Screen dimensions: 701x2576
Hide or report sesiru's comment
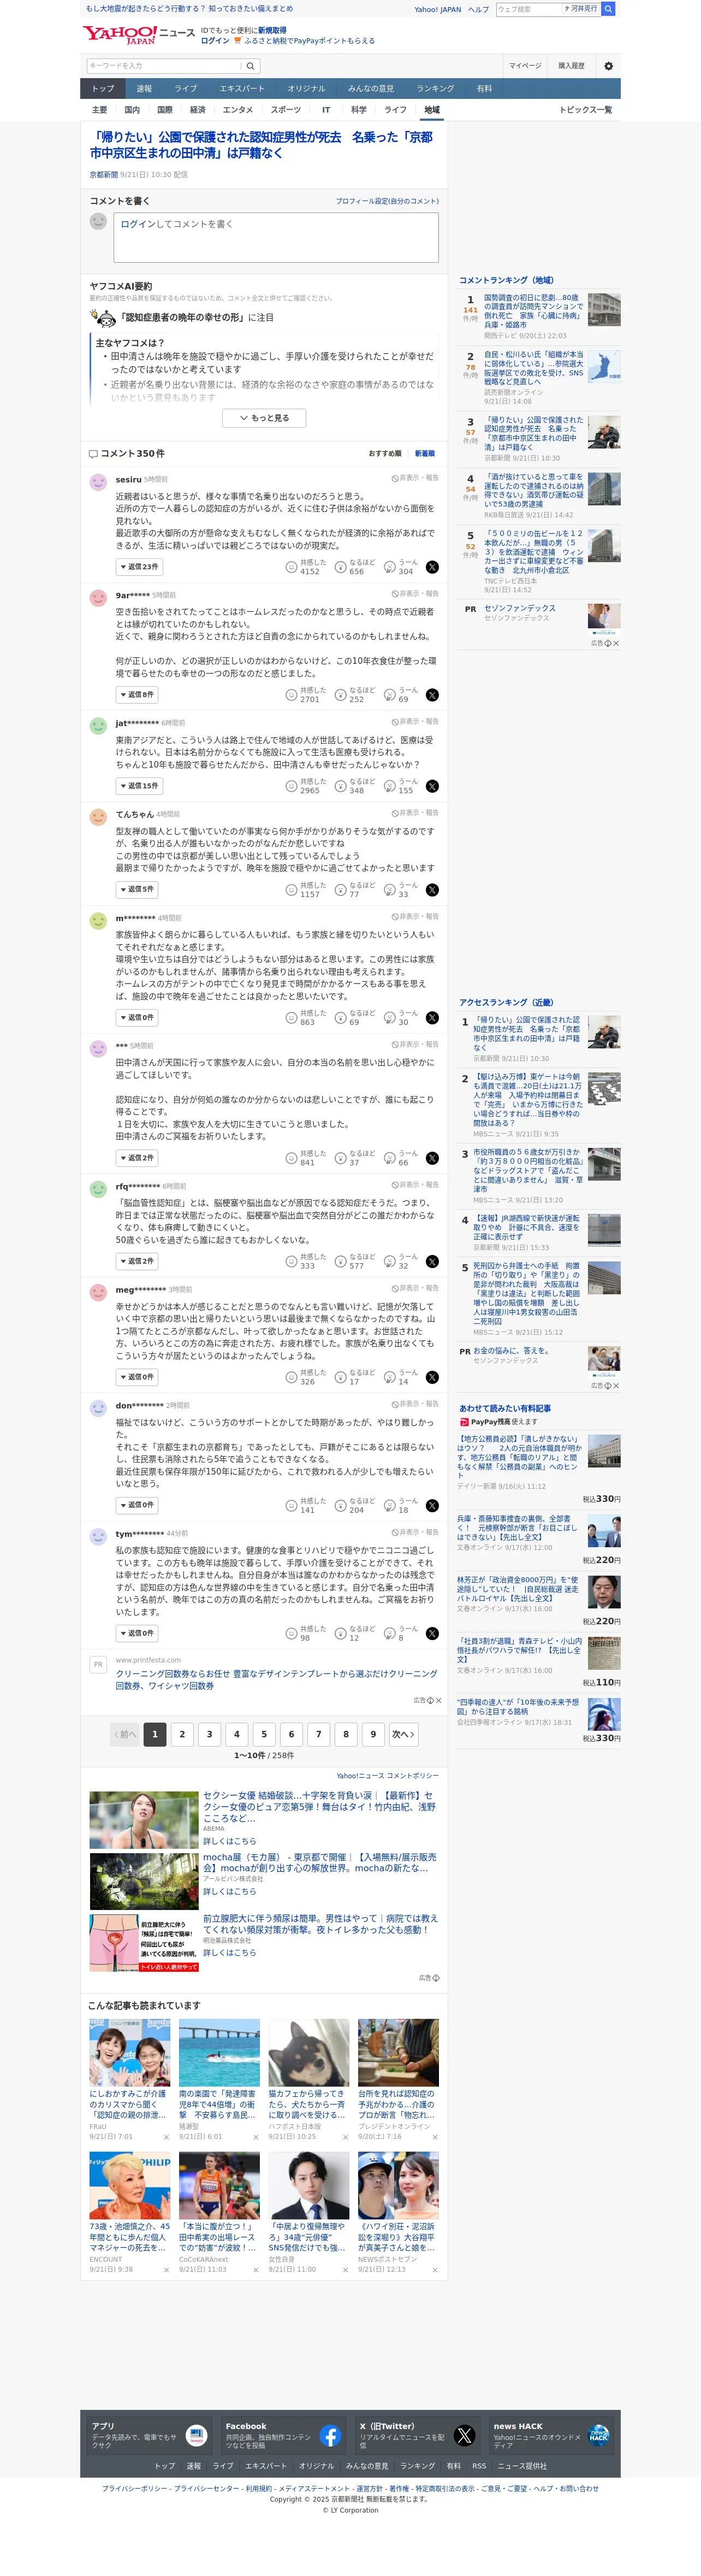coord(415,478)
